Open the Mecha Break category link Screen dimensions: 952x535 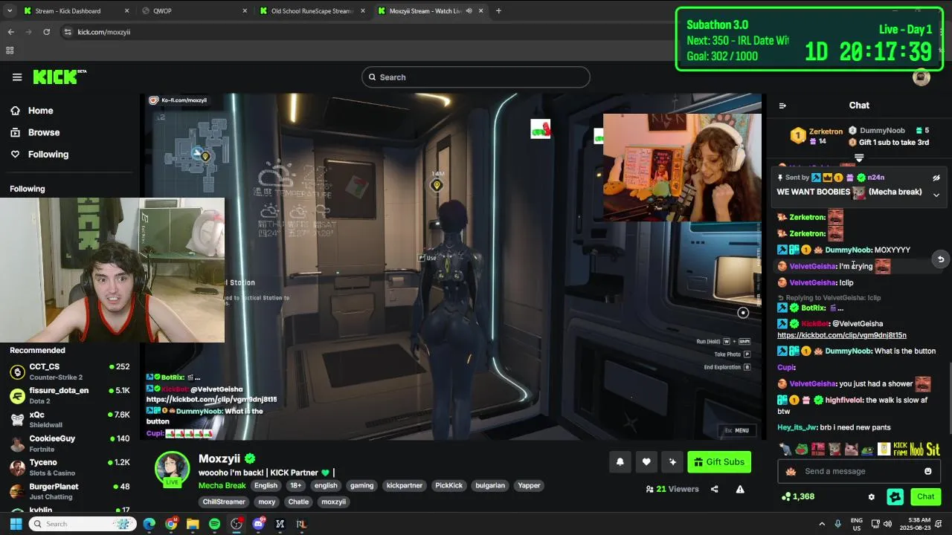click(x=222, y=485)
